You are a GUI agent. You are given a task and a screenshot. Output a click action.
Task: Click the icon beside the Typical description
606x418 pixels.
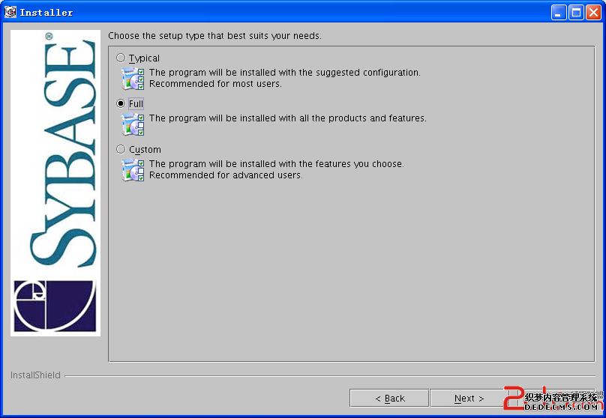pos(133,79)
